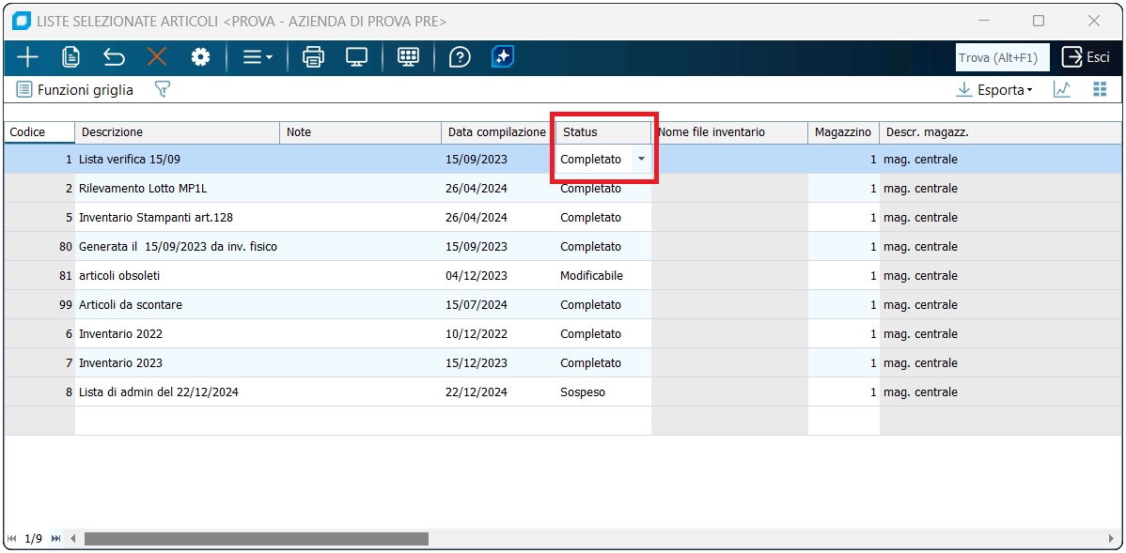Click the undo arrow icon
Image resolution: width=1126 pixels, height=553 pixels.
(x=114, y=57)
